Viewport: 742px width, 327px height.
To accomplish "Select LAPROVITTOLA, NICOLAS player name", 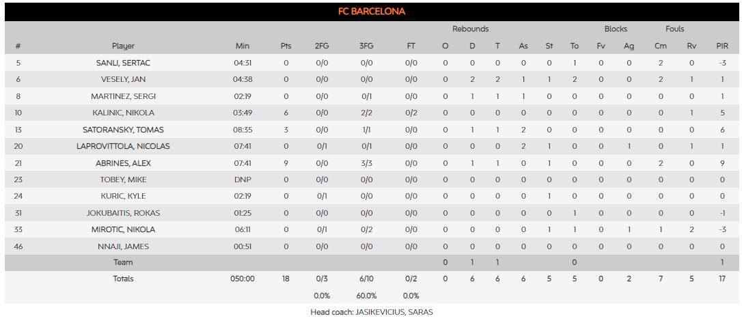I will click(x=123, y=147).
